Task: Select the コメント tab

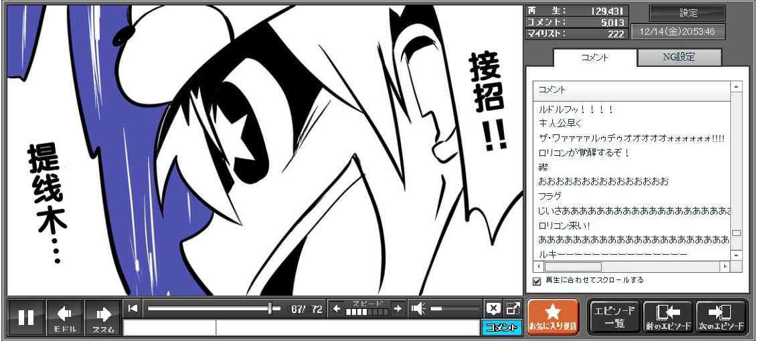Action: coord(594,58)
